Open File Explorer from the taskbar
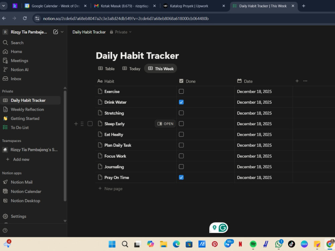 [x=163, y=244]
